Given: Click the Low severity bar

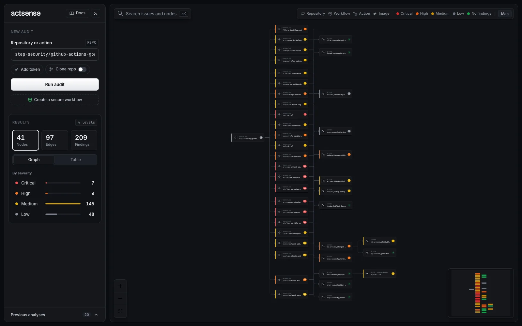Looking at the screenshot, I should click(63, 214).
